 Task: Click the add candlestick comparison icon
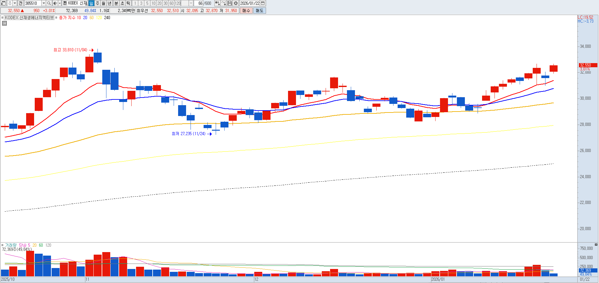tap(217, 3)
